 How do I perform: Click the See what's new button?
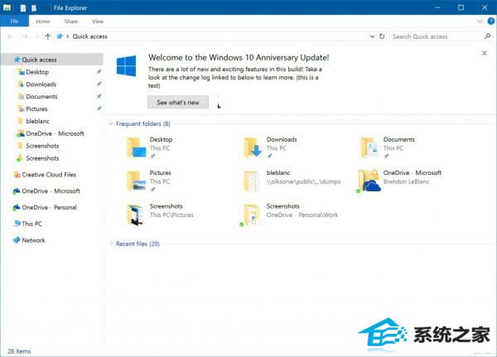pos(178,103)
